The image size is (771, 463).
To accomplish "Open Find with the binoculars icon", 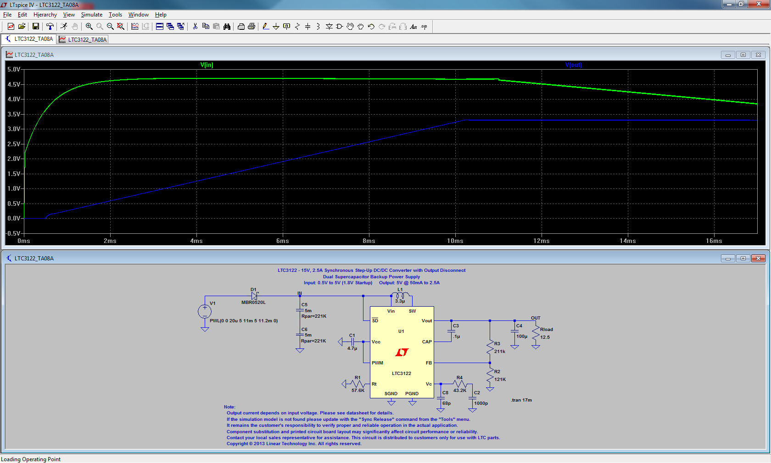I will tap(227, 27).
